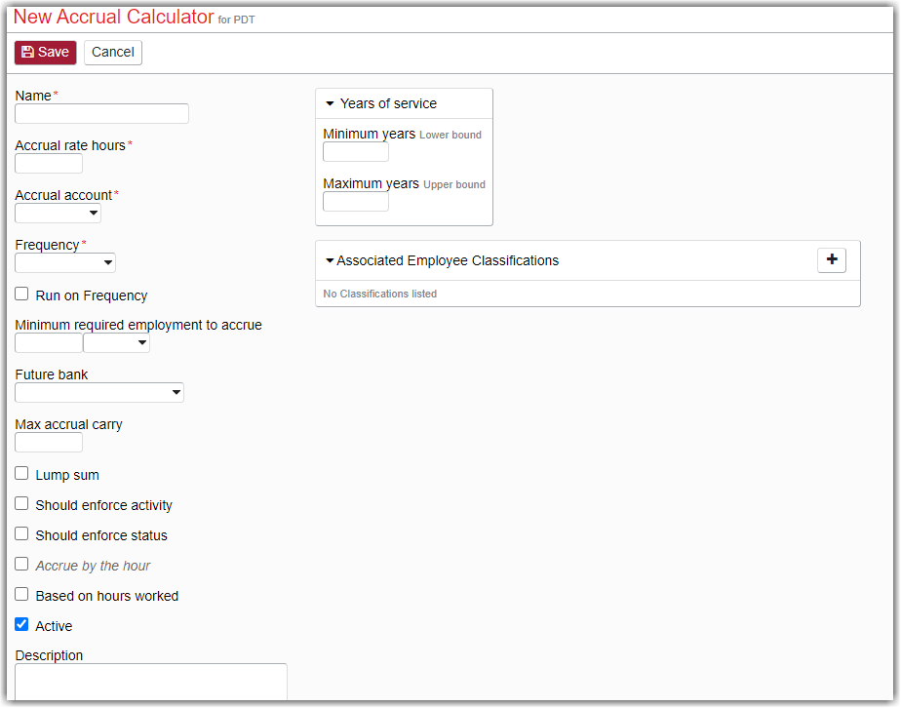Tick the Should enforce status checkbox
The image size is (901, 708).
tap(21, 533)
